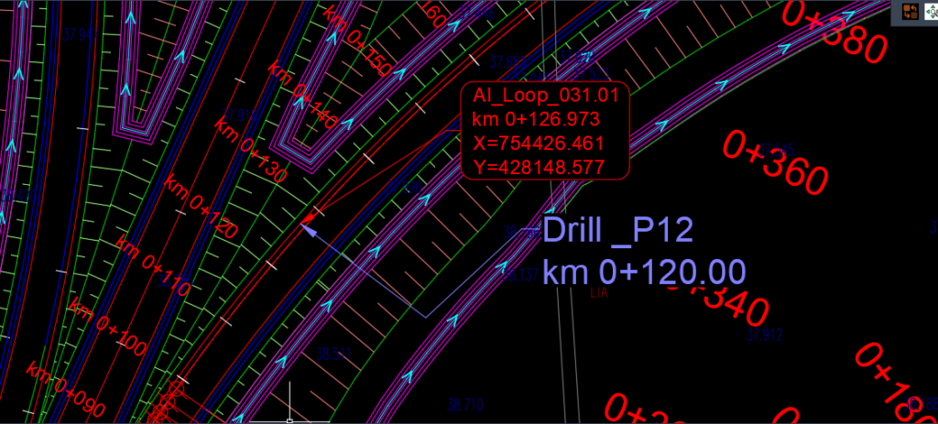Image resolution: width=938 pixels, height=424 pixels.
Task: Select the km 0+140 station label
Action: (302, 95)
